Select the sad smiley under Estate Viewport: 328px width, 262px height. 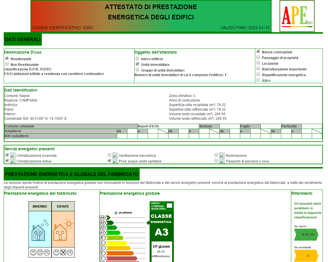[70, 252]
